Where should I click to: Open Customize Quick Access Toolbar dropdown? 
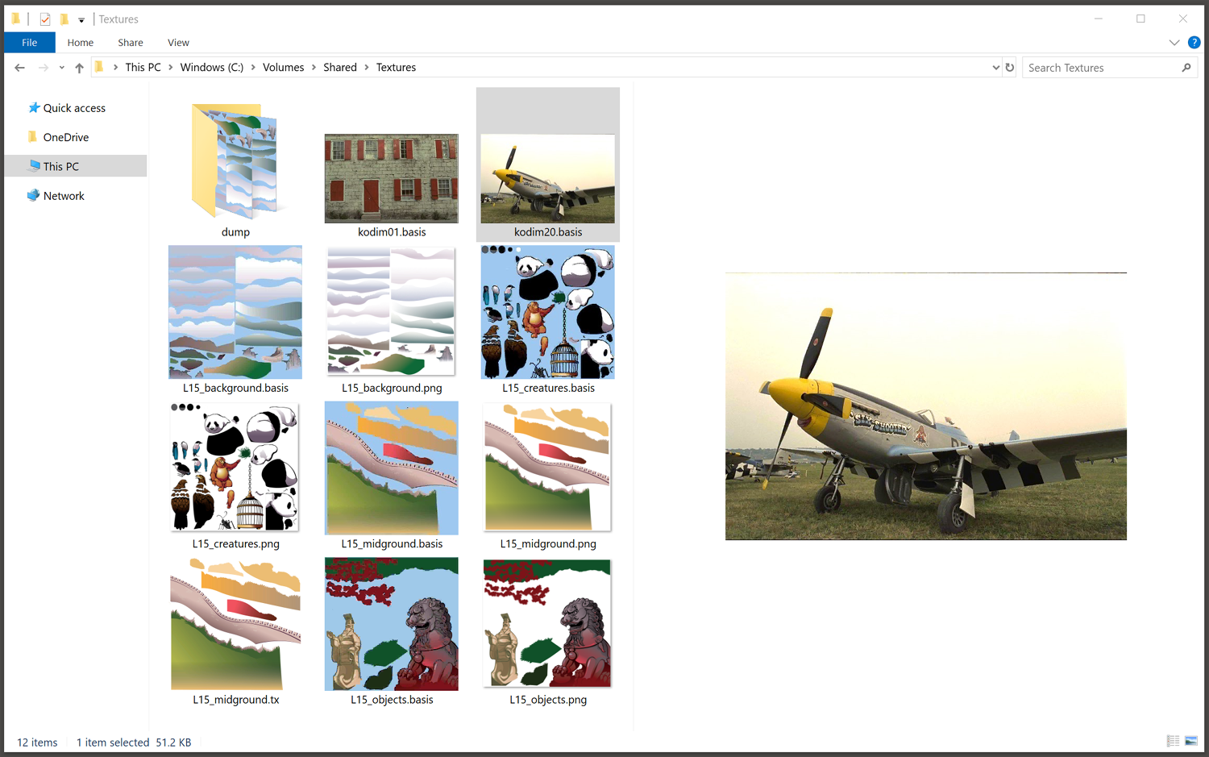[81, 20]
